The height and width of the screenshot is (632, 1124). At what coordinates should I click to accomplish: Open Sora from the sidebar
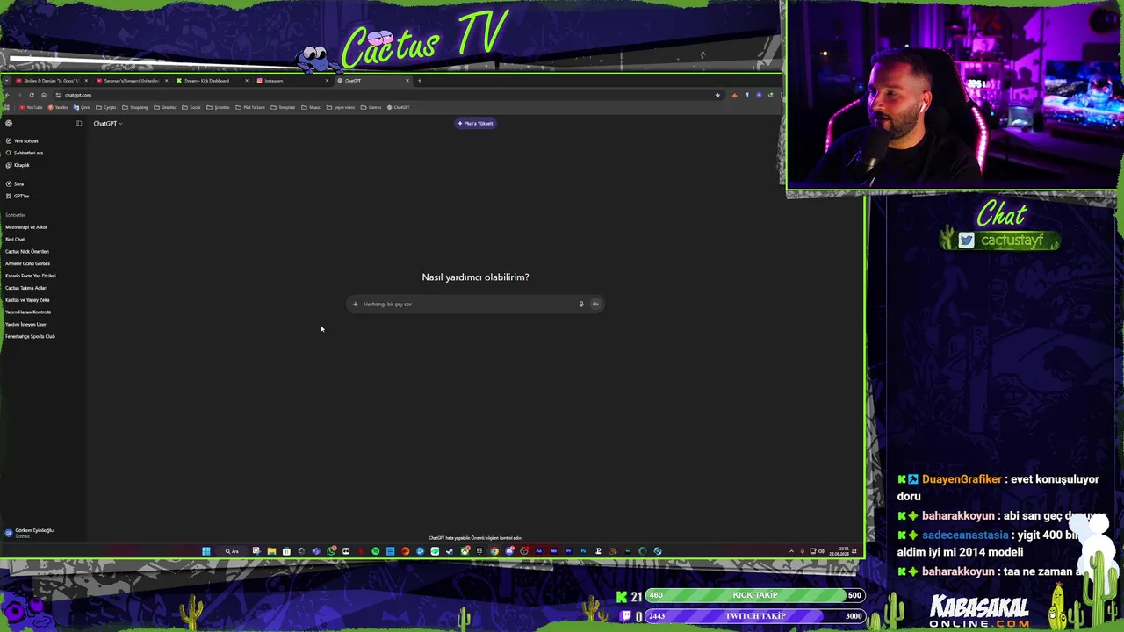15,184
